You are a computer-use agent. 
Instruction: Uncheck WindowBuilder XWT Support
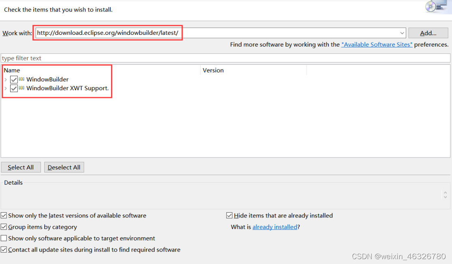(14, 88)
